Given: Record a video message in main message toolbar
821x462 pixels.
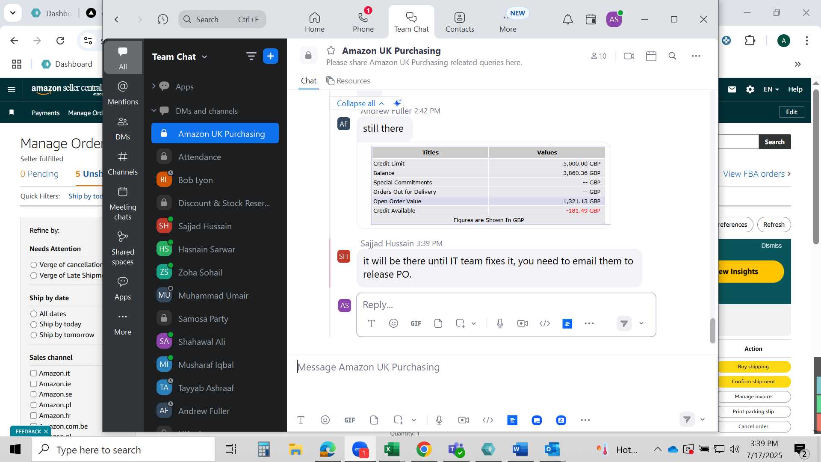Looking at the screenshot, I should pyautogui.click(x=464, y=420).
